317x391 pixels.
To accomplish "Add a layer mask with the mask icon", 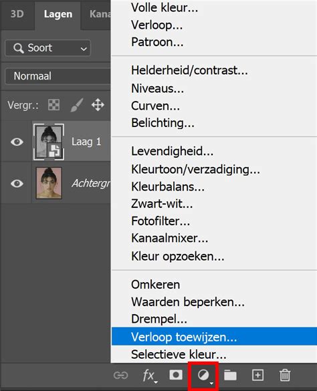I will click(176, 375).
